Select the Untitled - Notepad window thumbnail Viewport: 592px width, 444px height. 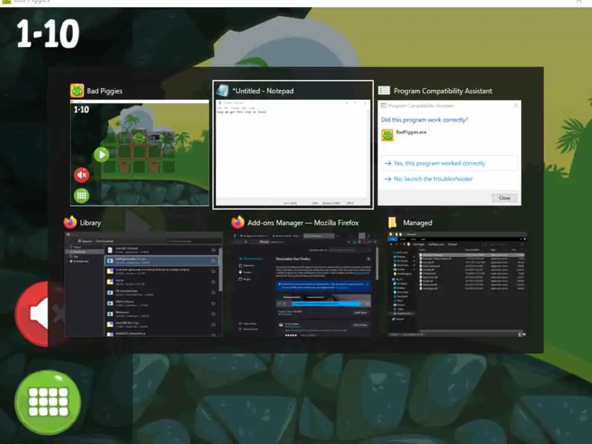[293, 153]
